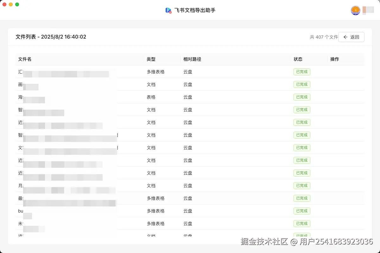Click the 飞书文档导出助手 app logo icon
This screenshot has width=380, height=253.
[x=168, y=10]
